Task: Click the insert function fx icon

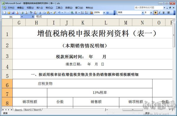Action: 33,17
